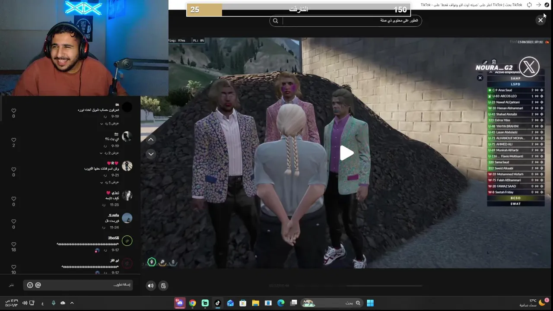
Task: Open the R commenter's avatar
Action: coord(127,166)
